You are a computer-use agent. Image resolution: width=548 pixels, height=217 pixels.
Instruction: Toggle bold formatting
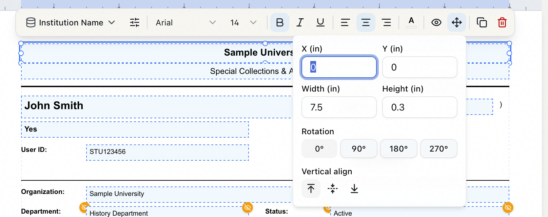(x=280, y=23)
